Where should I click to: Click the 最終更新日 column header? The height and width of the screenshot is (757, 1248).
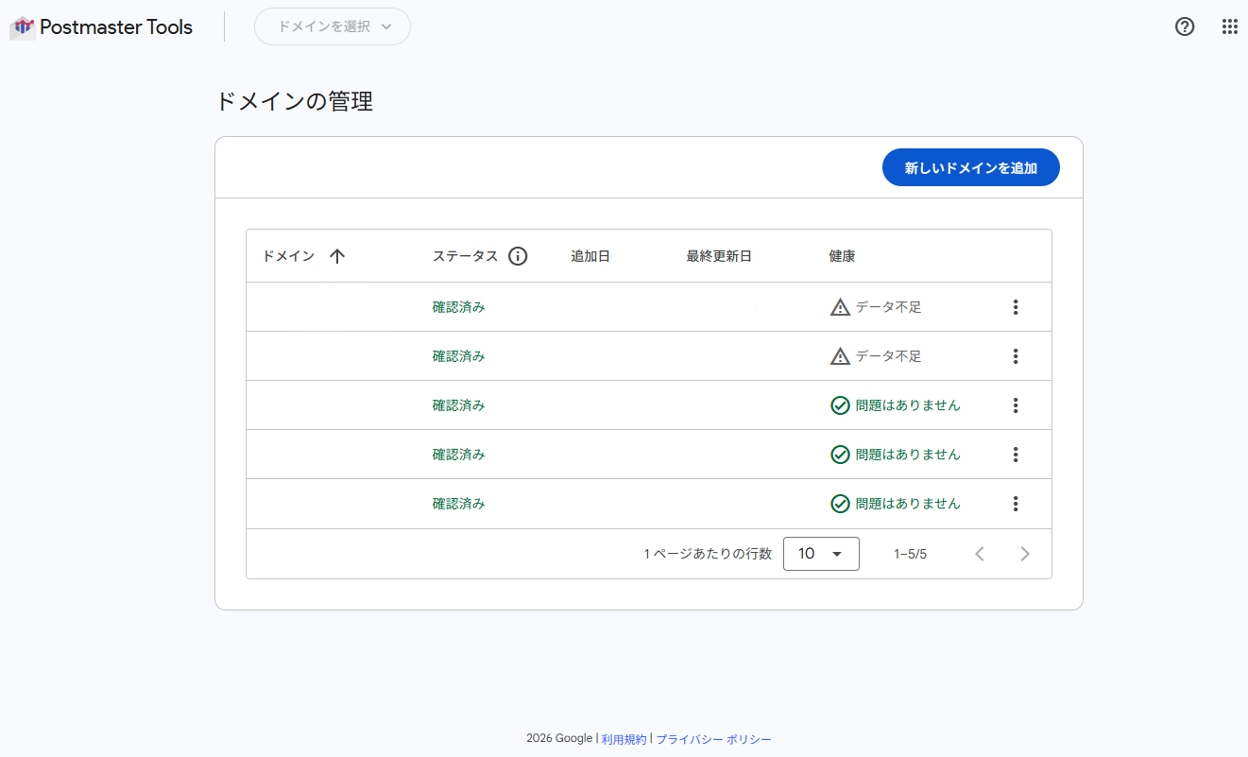[719, 256]
